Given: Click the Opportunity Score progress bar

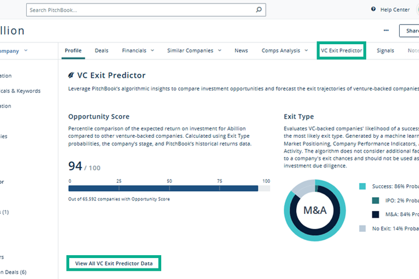Looking at the screenshot, I should (169, 188).
